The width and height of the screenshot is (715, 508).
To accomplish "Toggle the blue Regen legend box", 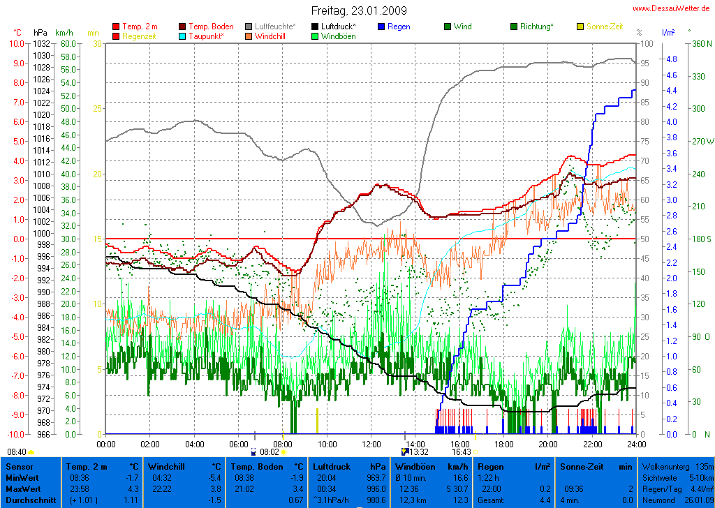I will [381, 27].
